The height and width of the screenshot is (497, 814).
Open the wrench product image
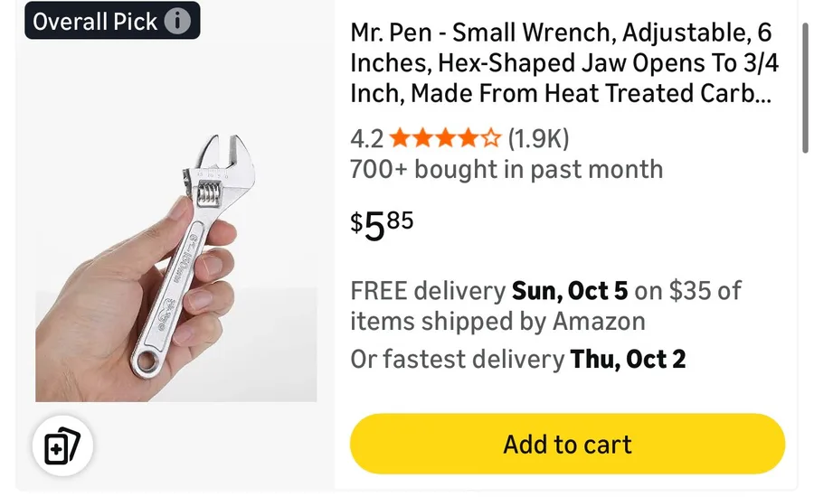pyautogui.click(x=176, y=267)
